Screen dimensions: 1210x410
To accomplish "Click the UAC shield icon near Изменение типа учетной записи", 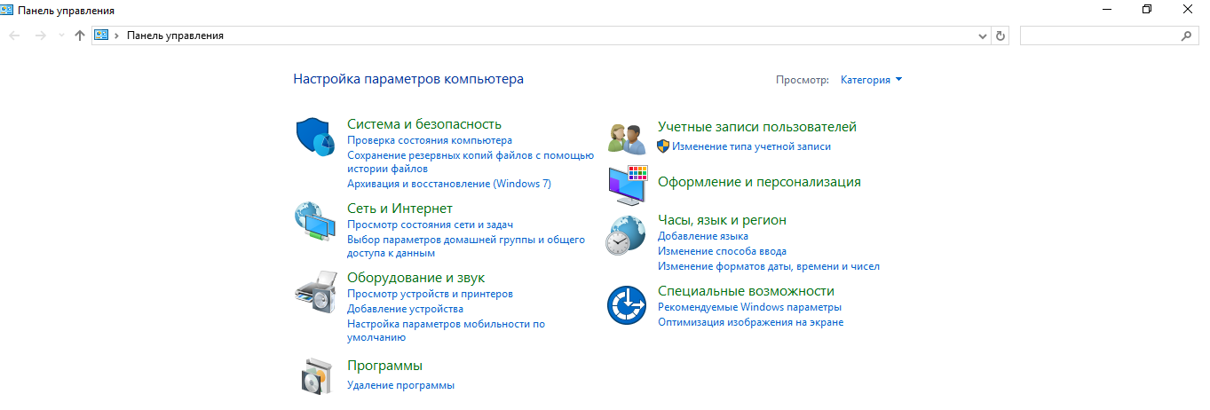I will point(663,146).
